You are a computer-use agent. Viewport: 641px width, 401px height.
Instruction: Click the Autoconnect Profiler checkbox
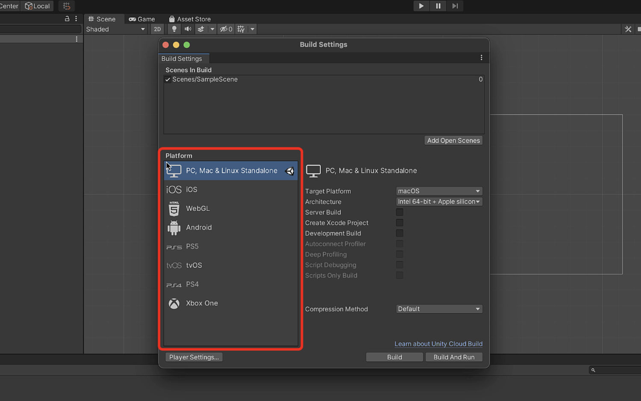point(400,244)
